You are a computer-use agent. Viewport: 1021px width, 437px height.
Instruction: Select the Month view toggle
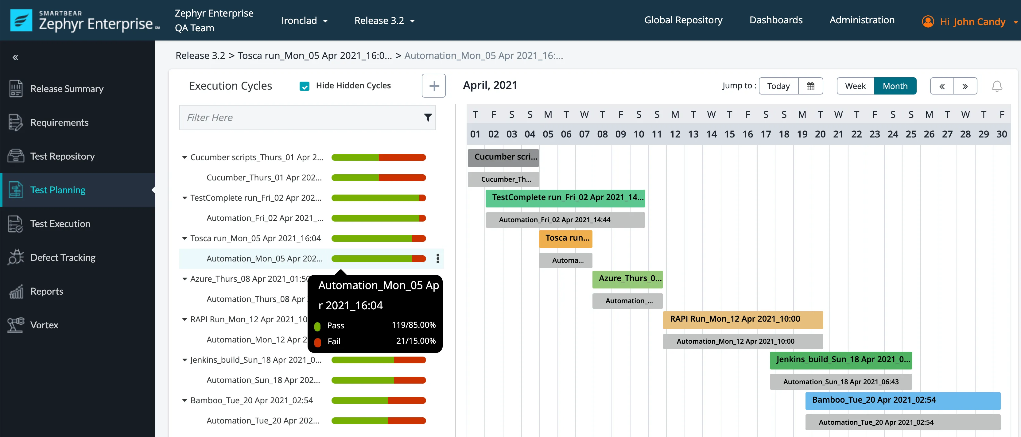(x=895, y=86)
